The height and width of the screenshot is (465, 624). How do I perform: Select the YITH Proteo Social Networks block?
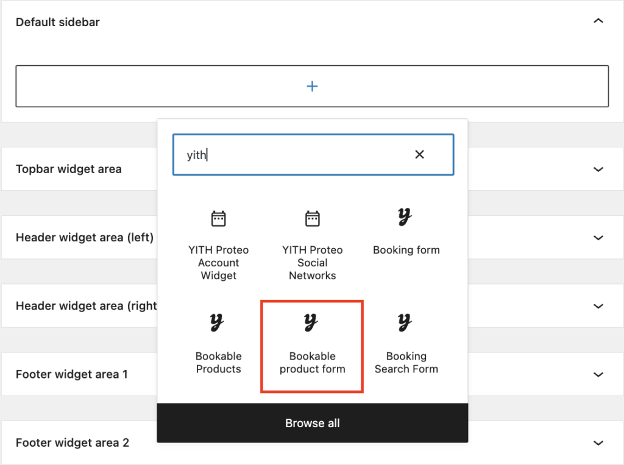tap(313, 245)
